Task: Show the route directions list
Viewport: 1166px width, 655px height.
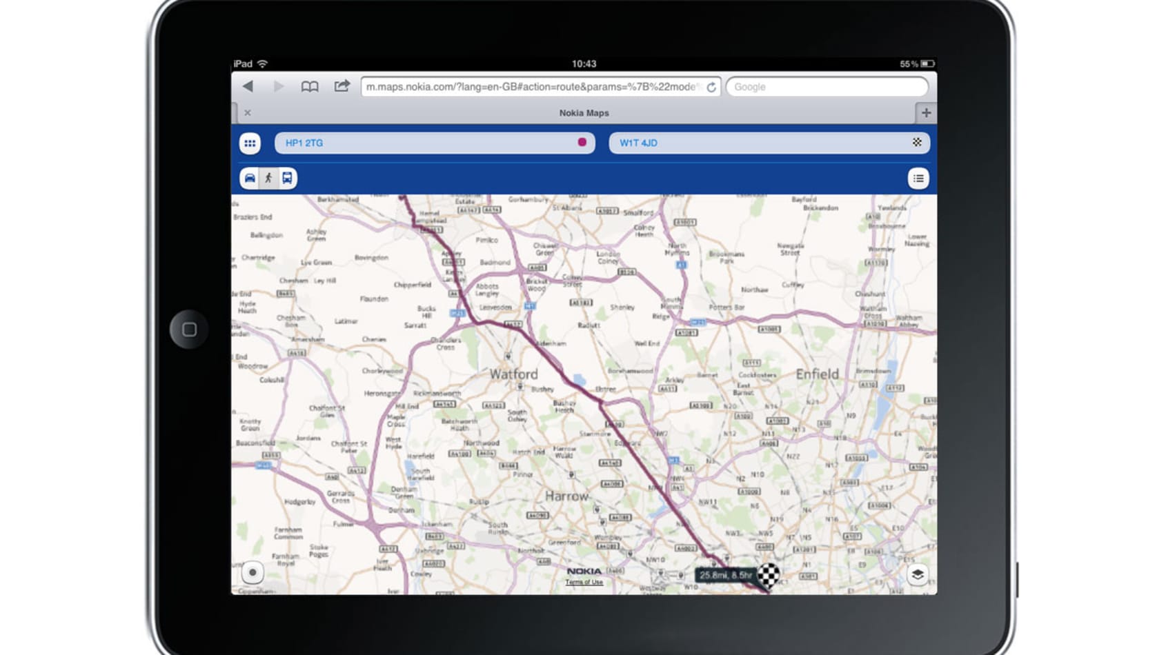Action: [x=918, y=179]
